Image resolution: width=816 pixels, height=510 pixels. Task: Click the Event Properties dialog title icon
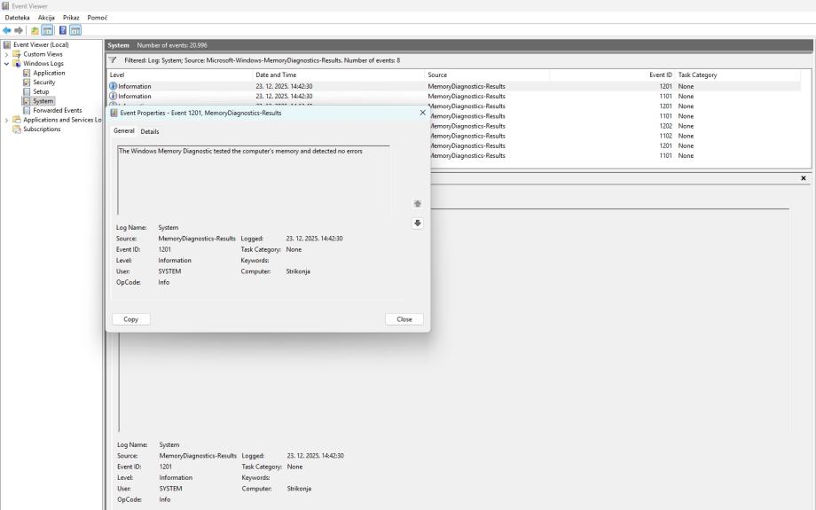(x=114, y=113)
